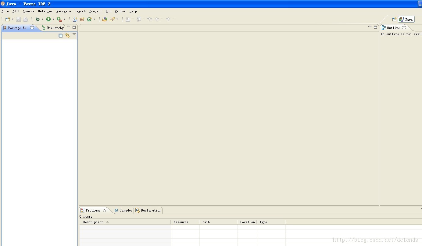Minimize the Package Explorer panel
422x246 pixels.
click(x=69, y=27)
